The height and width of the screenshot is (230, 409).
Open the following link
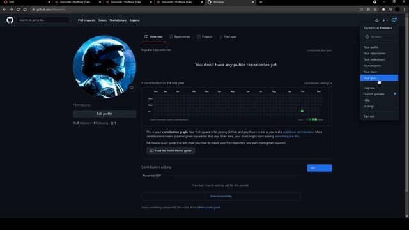click(101, 123)
